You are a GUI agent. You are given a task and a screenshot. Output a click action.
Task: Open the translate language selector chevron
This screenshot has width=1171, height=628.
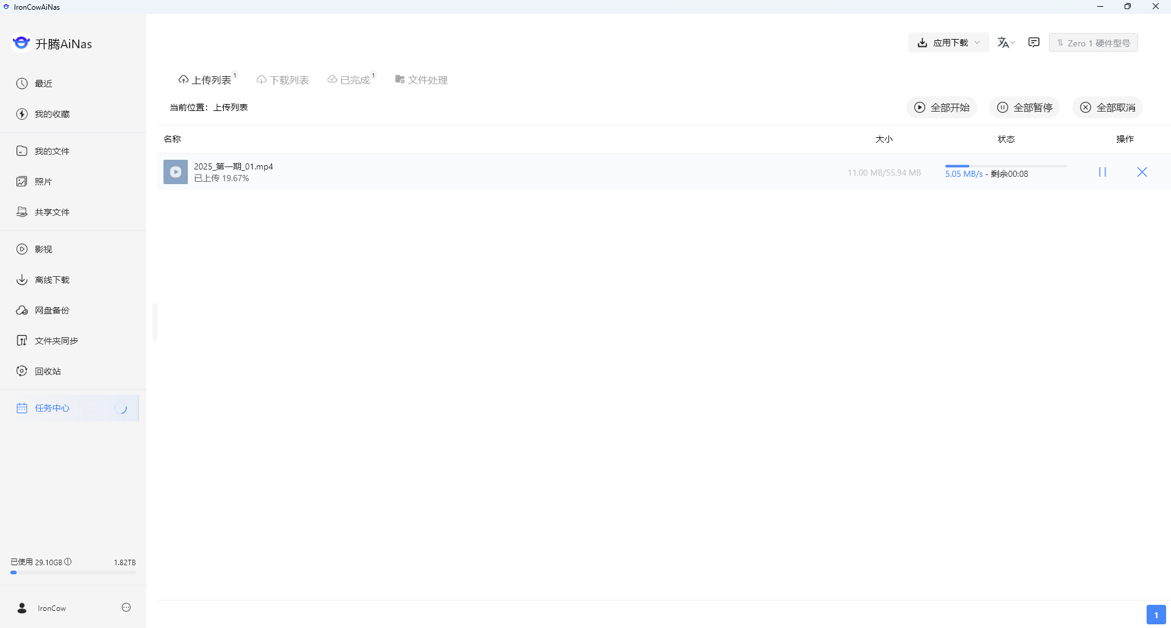tap(1013, 43)
